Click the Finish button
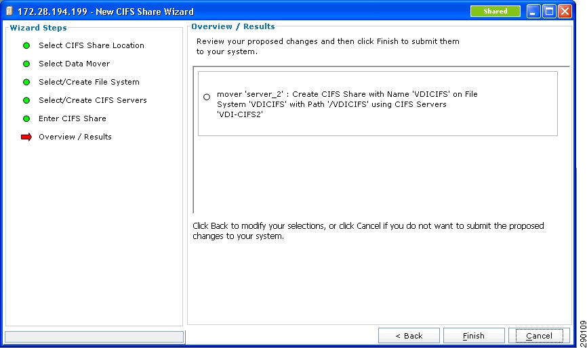 (x=474, y=336)
